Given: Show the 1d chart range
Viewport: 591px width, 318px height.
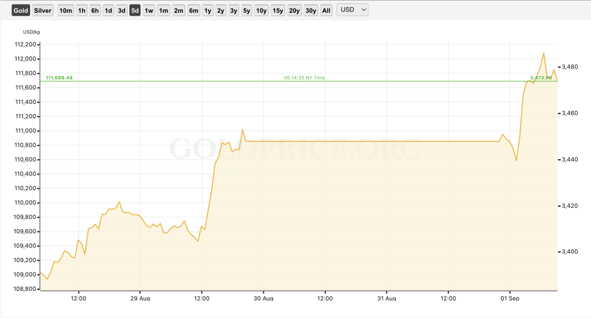Looking at the screenshot, I should point(109,10).
